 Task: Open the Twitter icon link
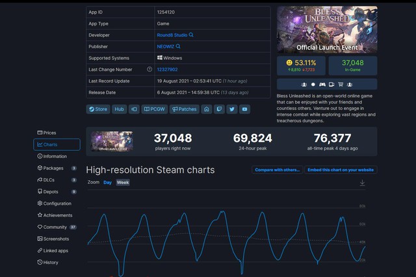[232, 109]
